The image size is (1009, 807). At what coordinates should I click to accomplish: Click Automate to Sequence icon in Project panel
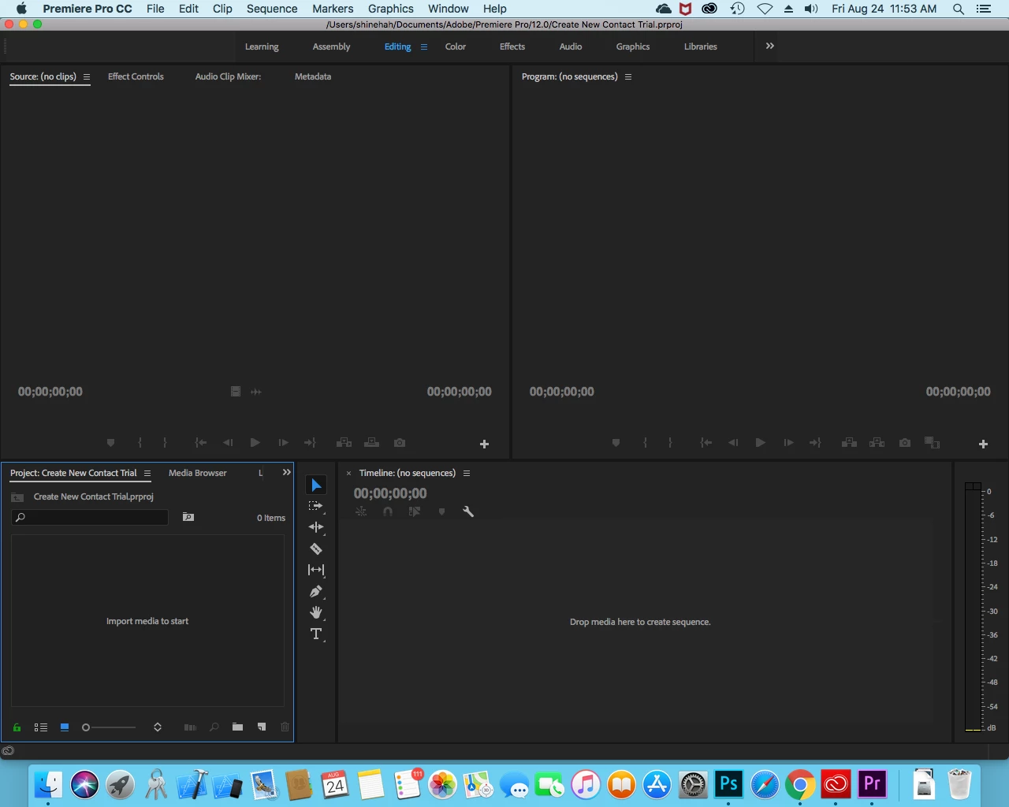(190, 727)
